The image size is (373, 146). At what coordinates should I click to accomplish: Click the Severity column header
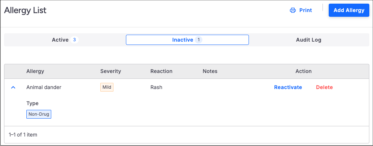(x=111, y=71)
